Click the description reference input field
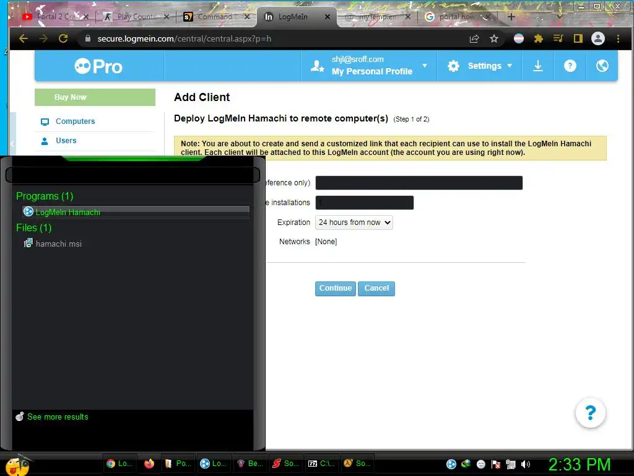The image size is (634, 476). click(419, 183)
